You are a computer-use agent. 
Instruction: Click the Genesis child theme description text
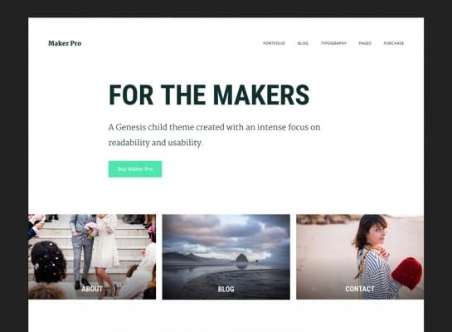tap(214, 134)
